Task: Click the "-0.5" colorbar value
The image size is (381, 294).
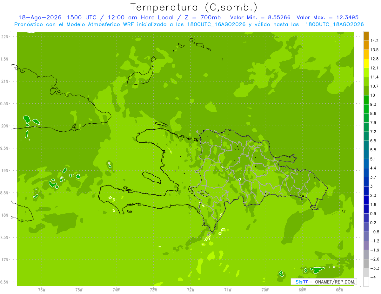Action: coord(375,232)
